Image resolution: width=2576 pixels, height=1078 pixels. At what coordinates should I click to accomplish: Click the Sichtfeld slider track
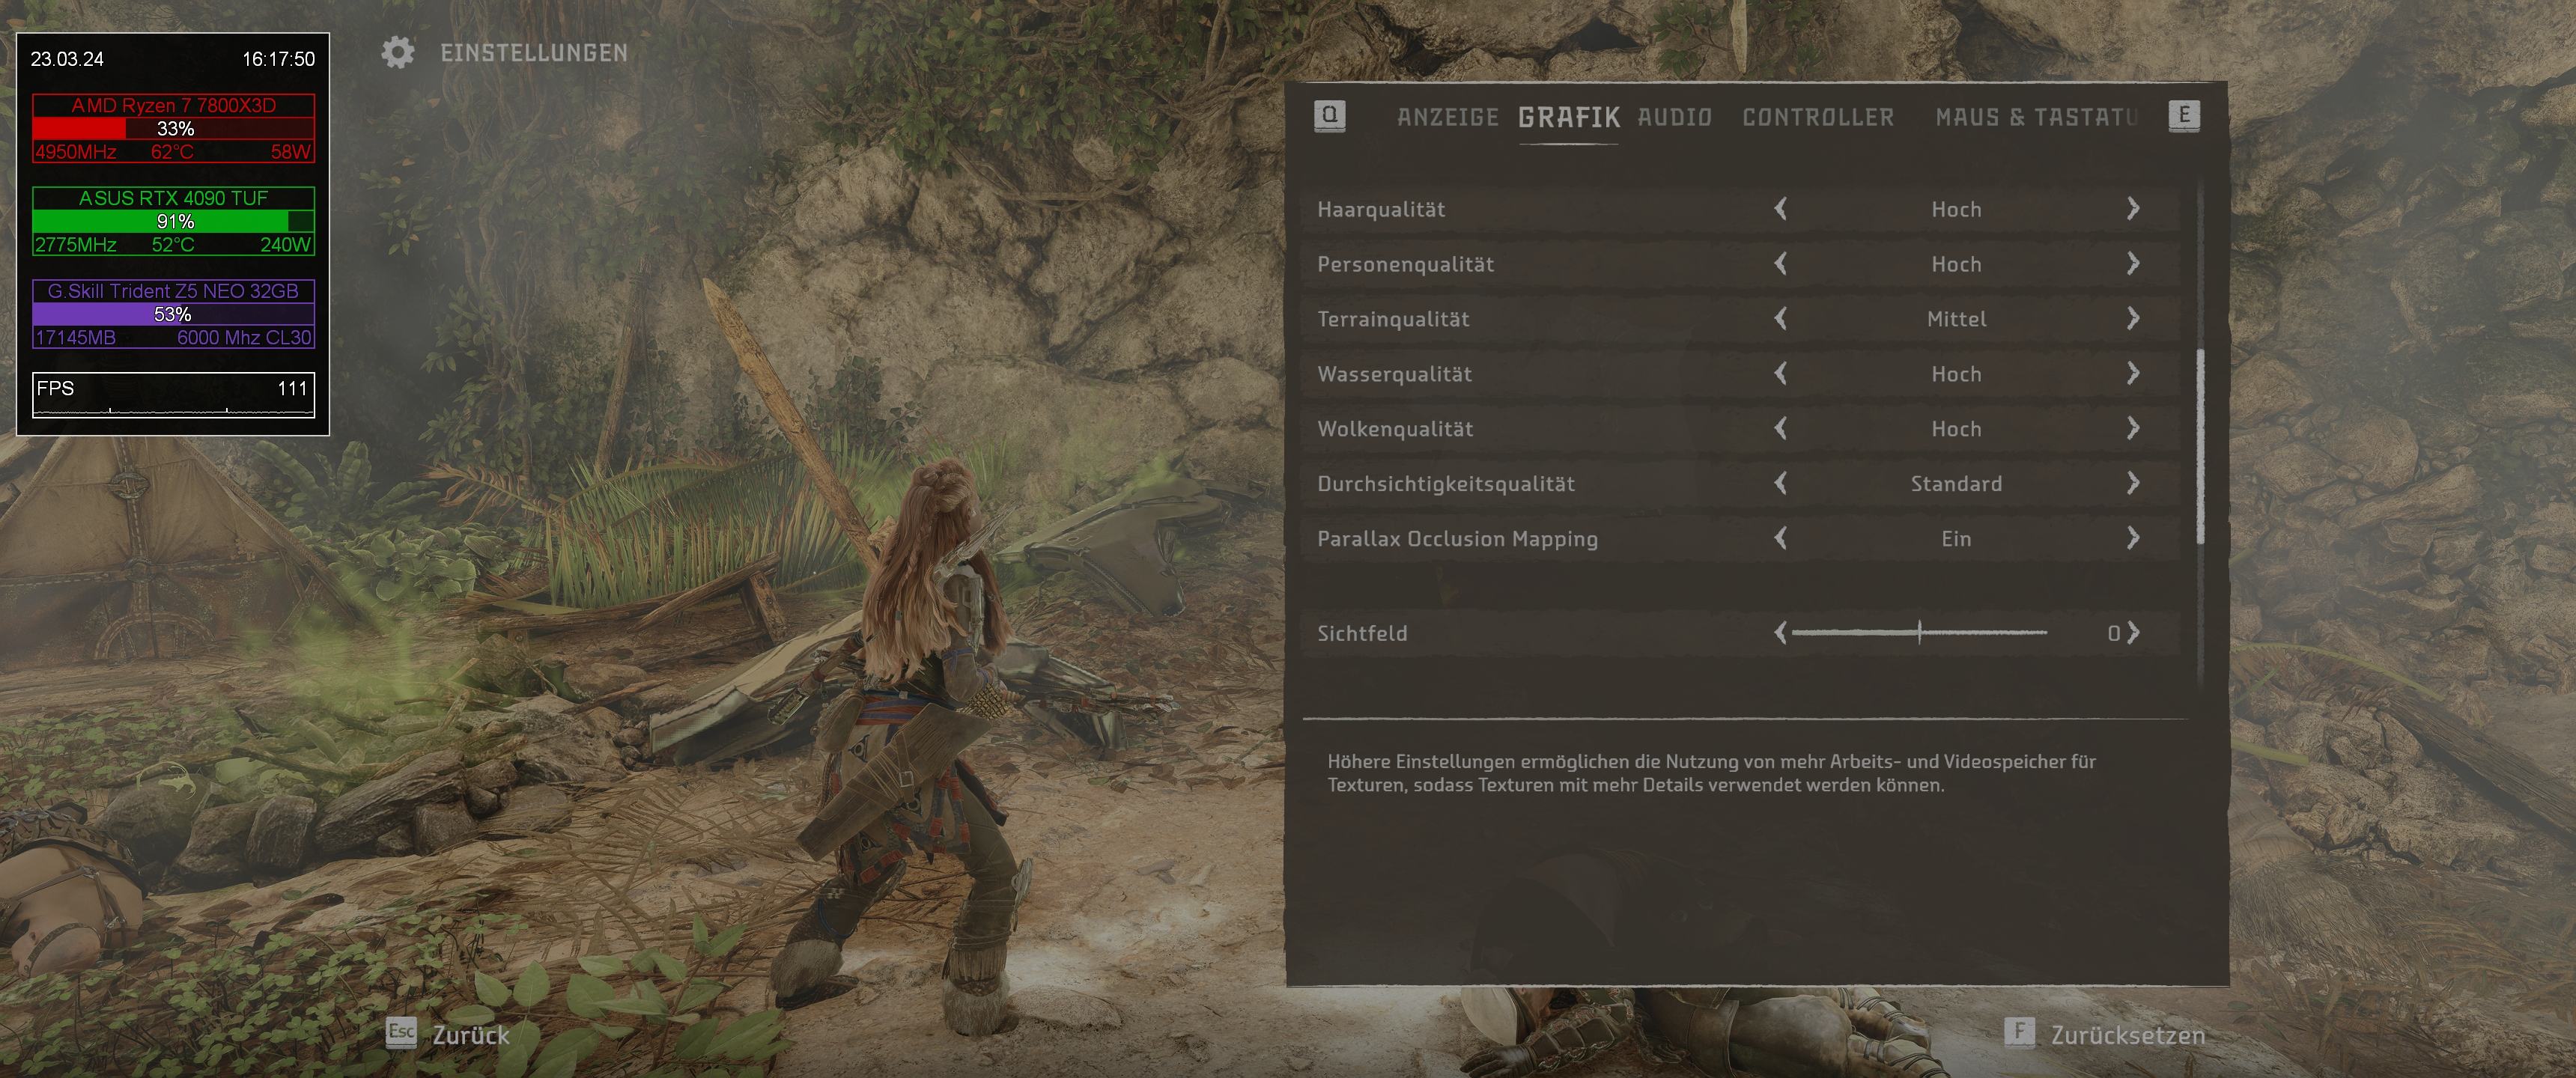click(x=1919, y=633)
